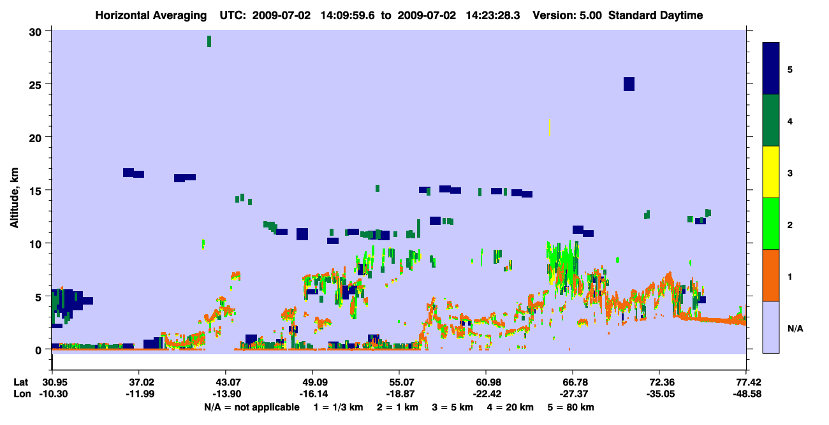Click the latitude value '55.07'
Viewport: 829px width, 425px height.
click(x=399, y=382)
